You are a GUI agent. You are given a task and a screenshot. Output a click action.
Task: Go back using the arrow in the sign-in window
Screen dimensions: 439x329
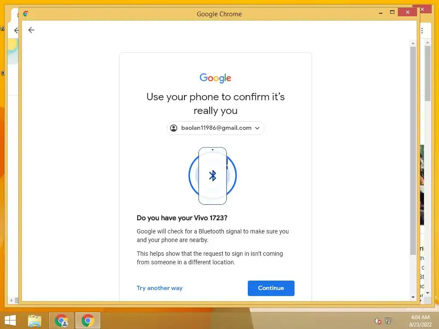pos(31,30)
